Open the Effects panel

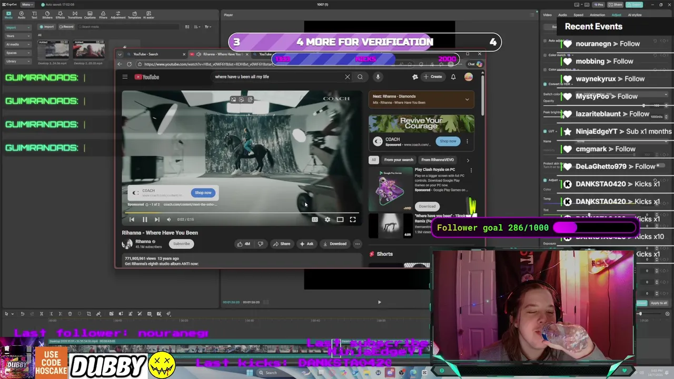pyautogui.click(x=60, y=15)
